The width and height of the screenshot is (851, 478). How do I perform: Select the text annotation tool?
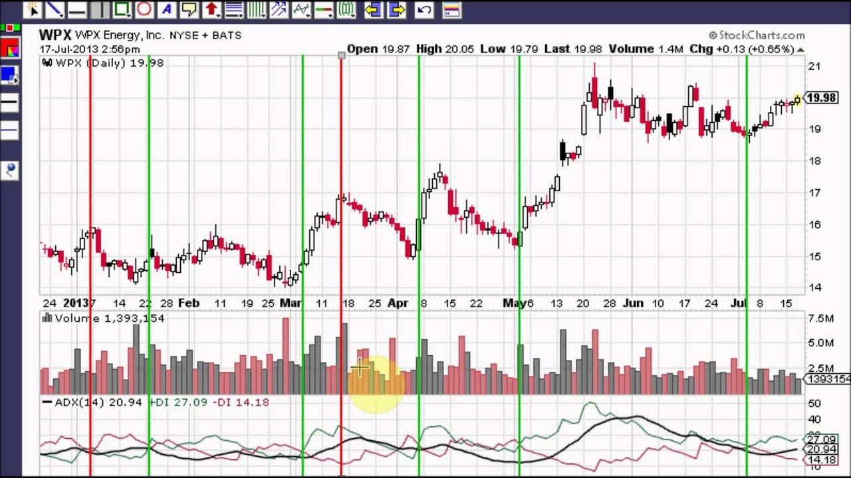tap(166, 9)
